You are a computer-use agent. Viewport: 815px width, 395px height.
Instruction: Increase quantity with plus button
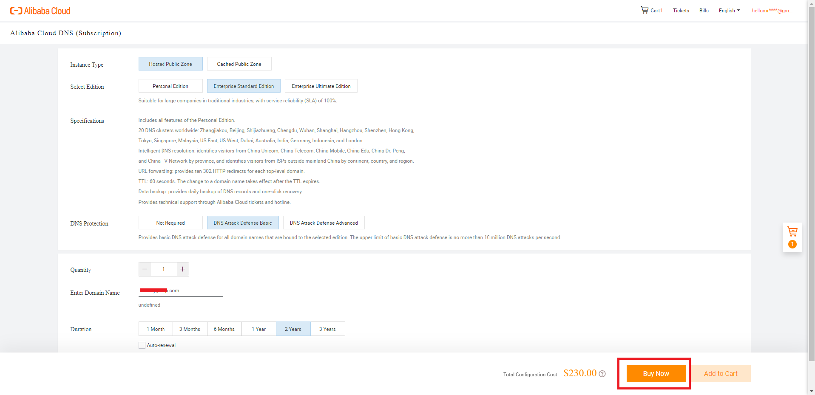pyautogui.click(x=183, y=269)
